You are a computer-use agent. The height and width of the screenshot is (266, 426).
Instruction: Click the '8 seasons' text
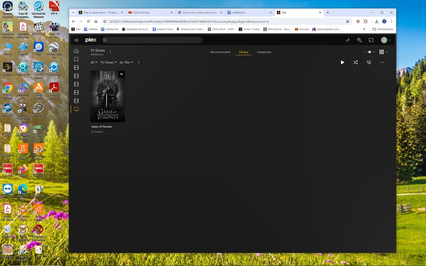point(97,132)
